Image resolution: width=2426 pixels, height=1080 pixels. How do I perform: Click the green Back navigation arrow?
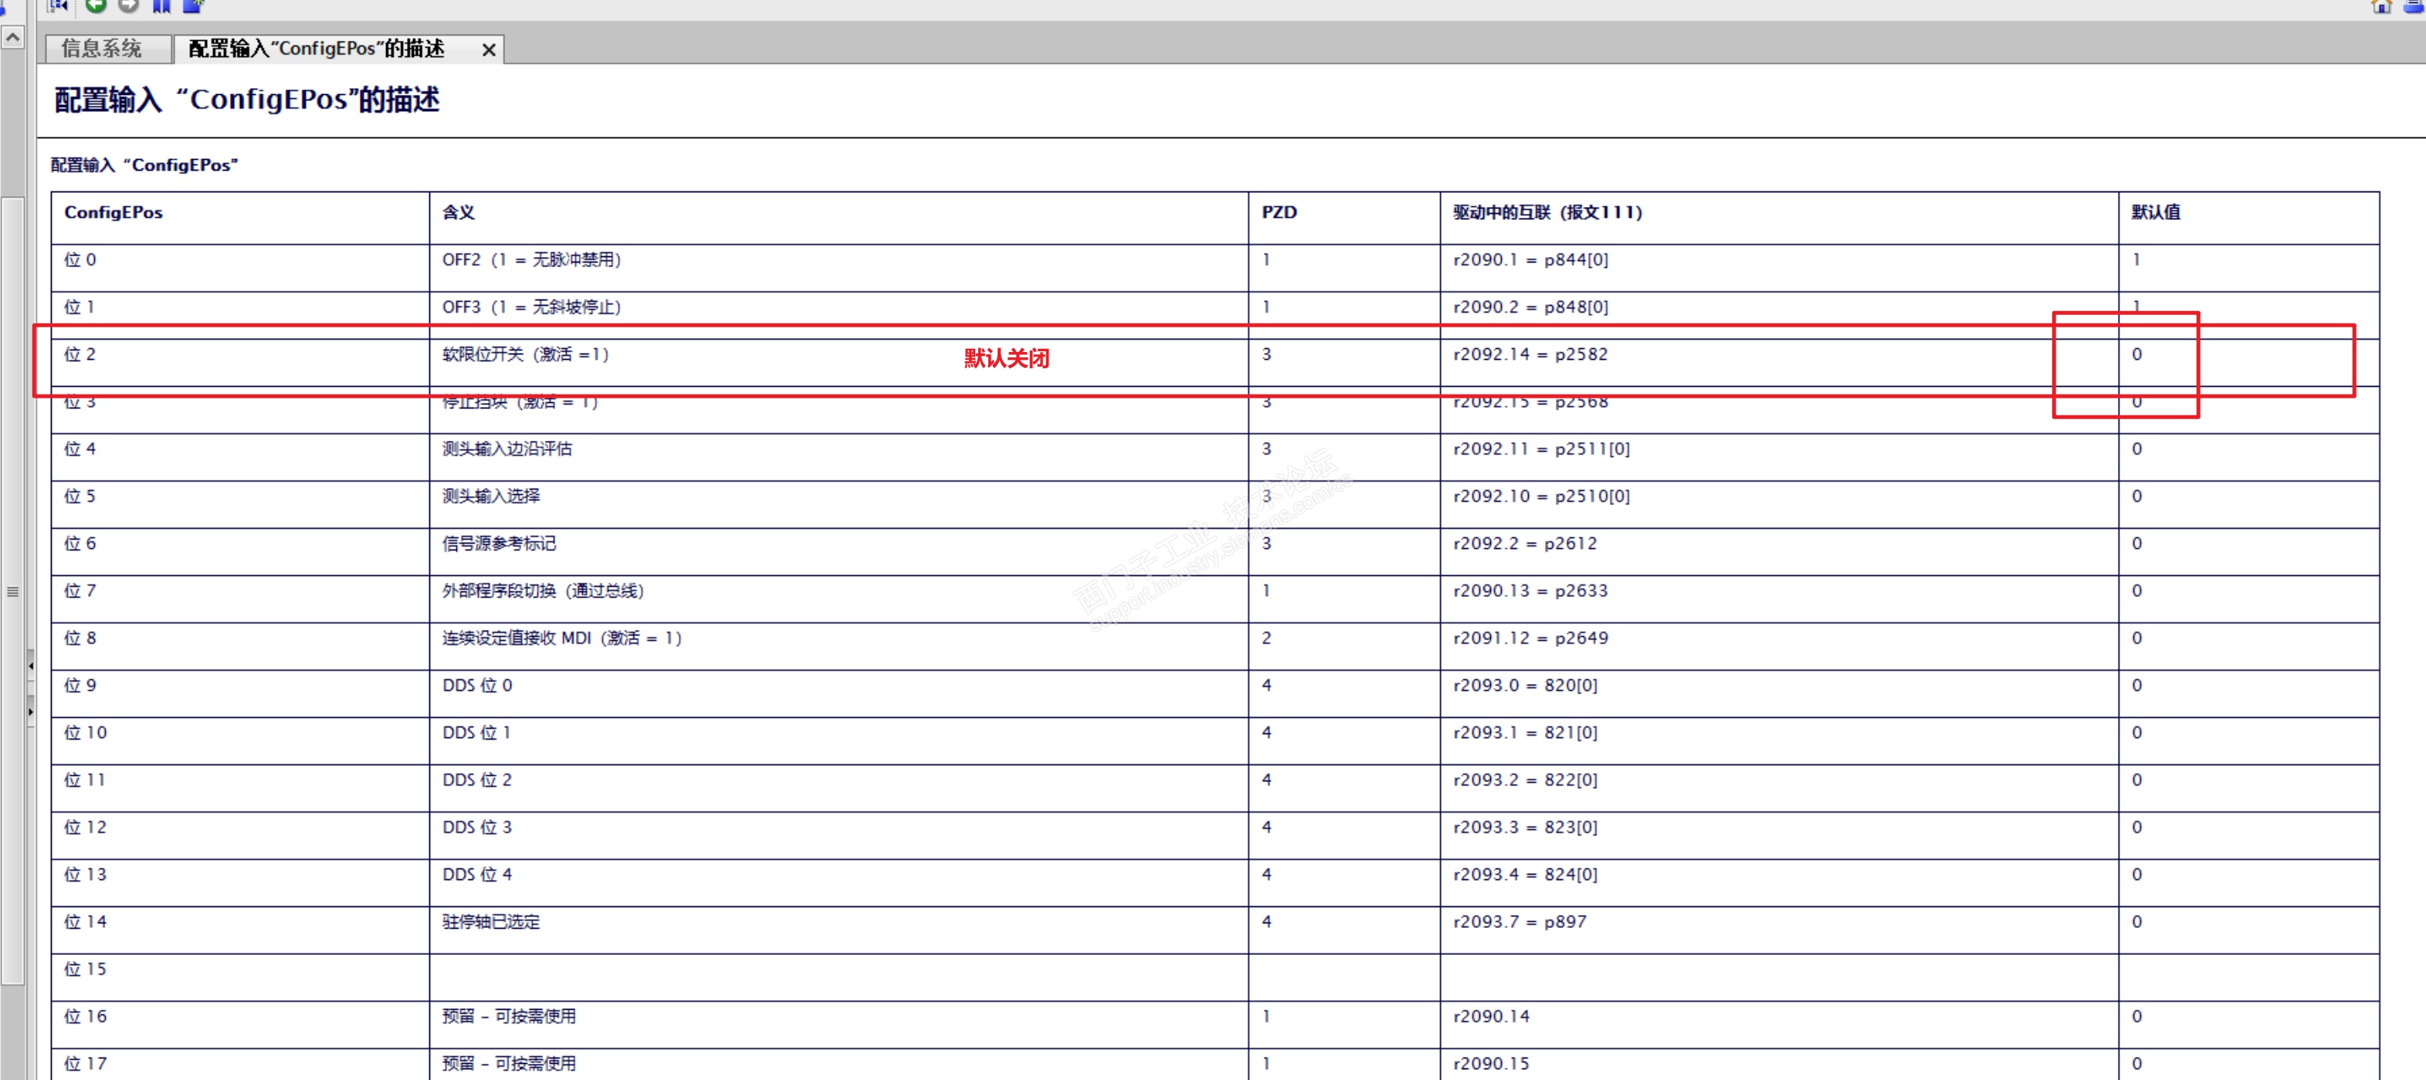tap(95, 5)
